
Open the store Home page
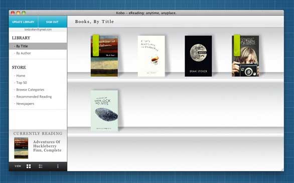click(x=21, y=75)
